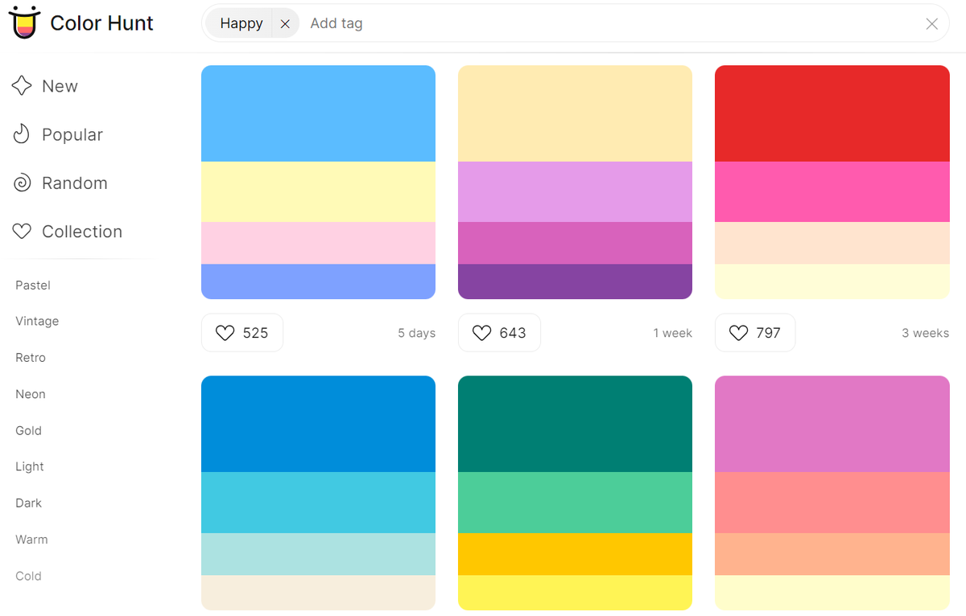Copy the hot pink swatch in 797 palette
Viewport: 966px width, 616px height.
832,191
